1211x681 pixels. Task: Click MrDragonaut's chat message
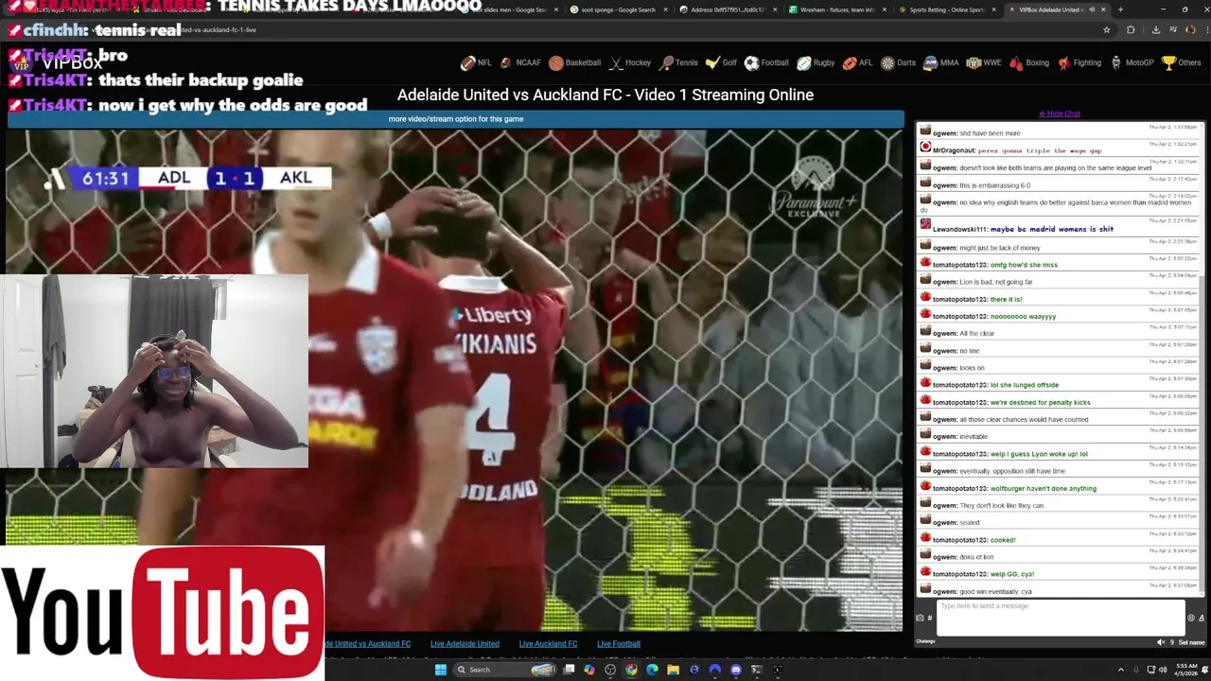pos(1039,150)
